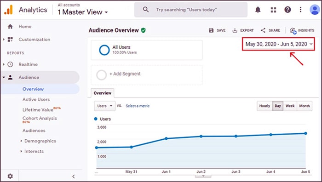Open the apps grid icon
Image resolution: width=322 pixels, height=182 pixels.
273,10
